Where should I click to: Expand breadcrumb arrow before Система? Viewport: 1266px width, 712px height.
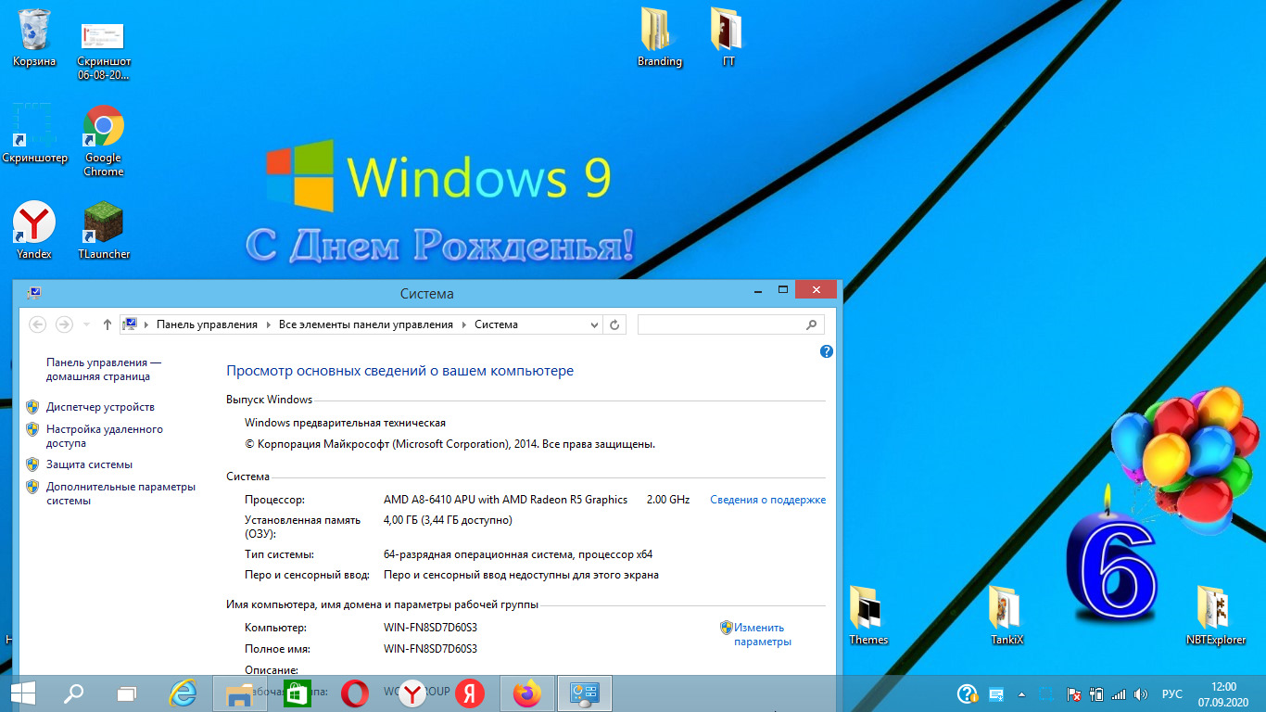pyautogui.click(x=464, y=324)
